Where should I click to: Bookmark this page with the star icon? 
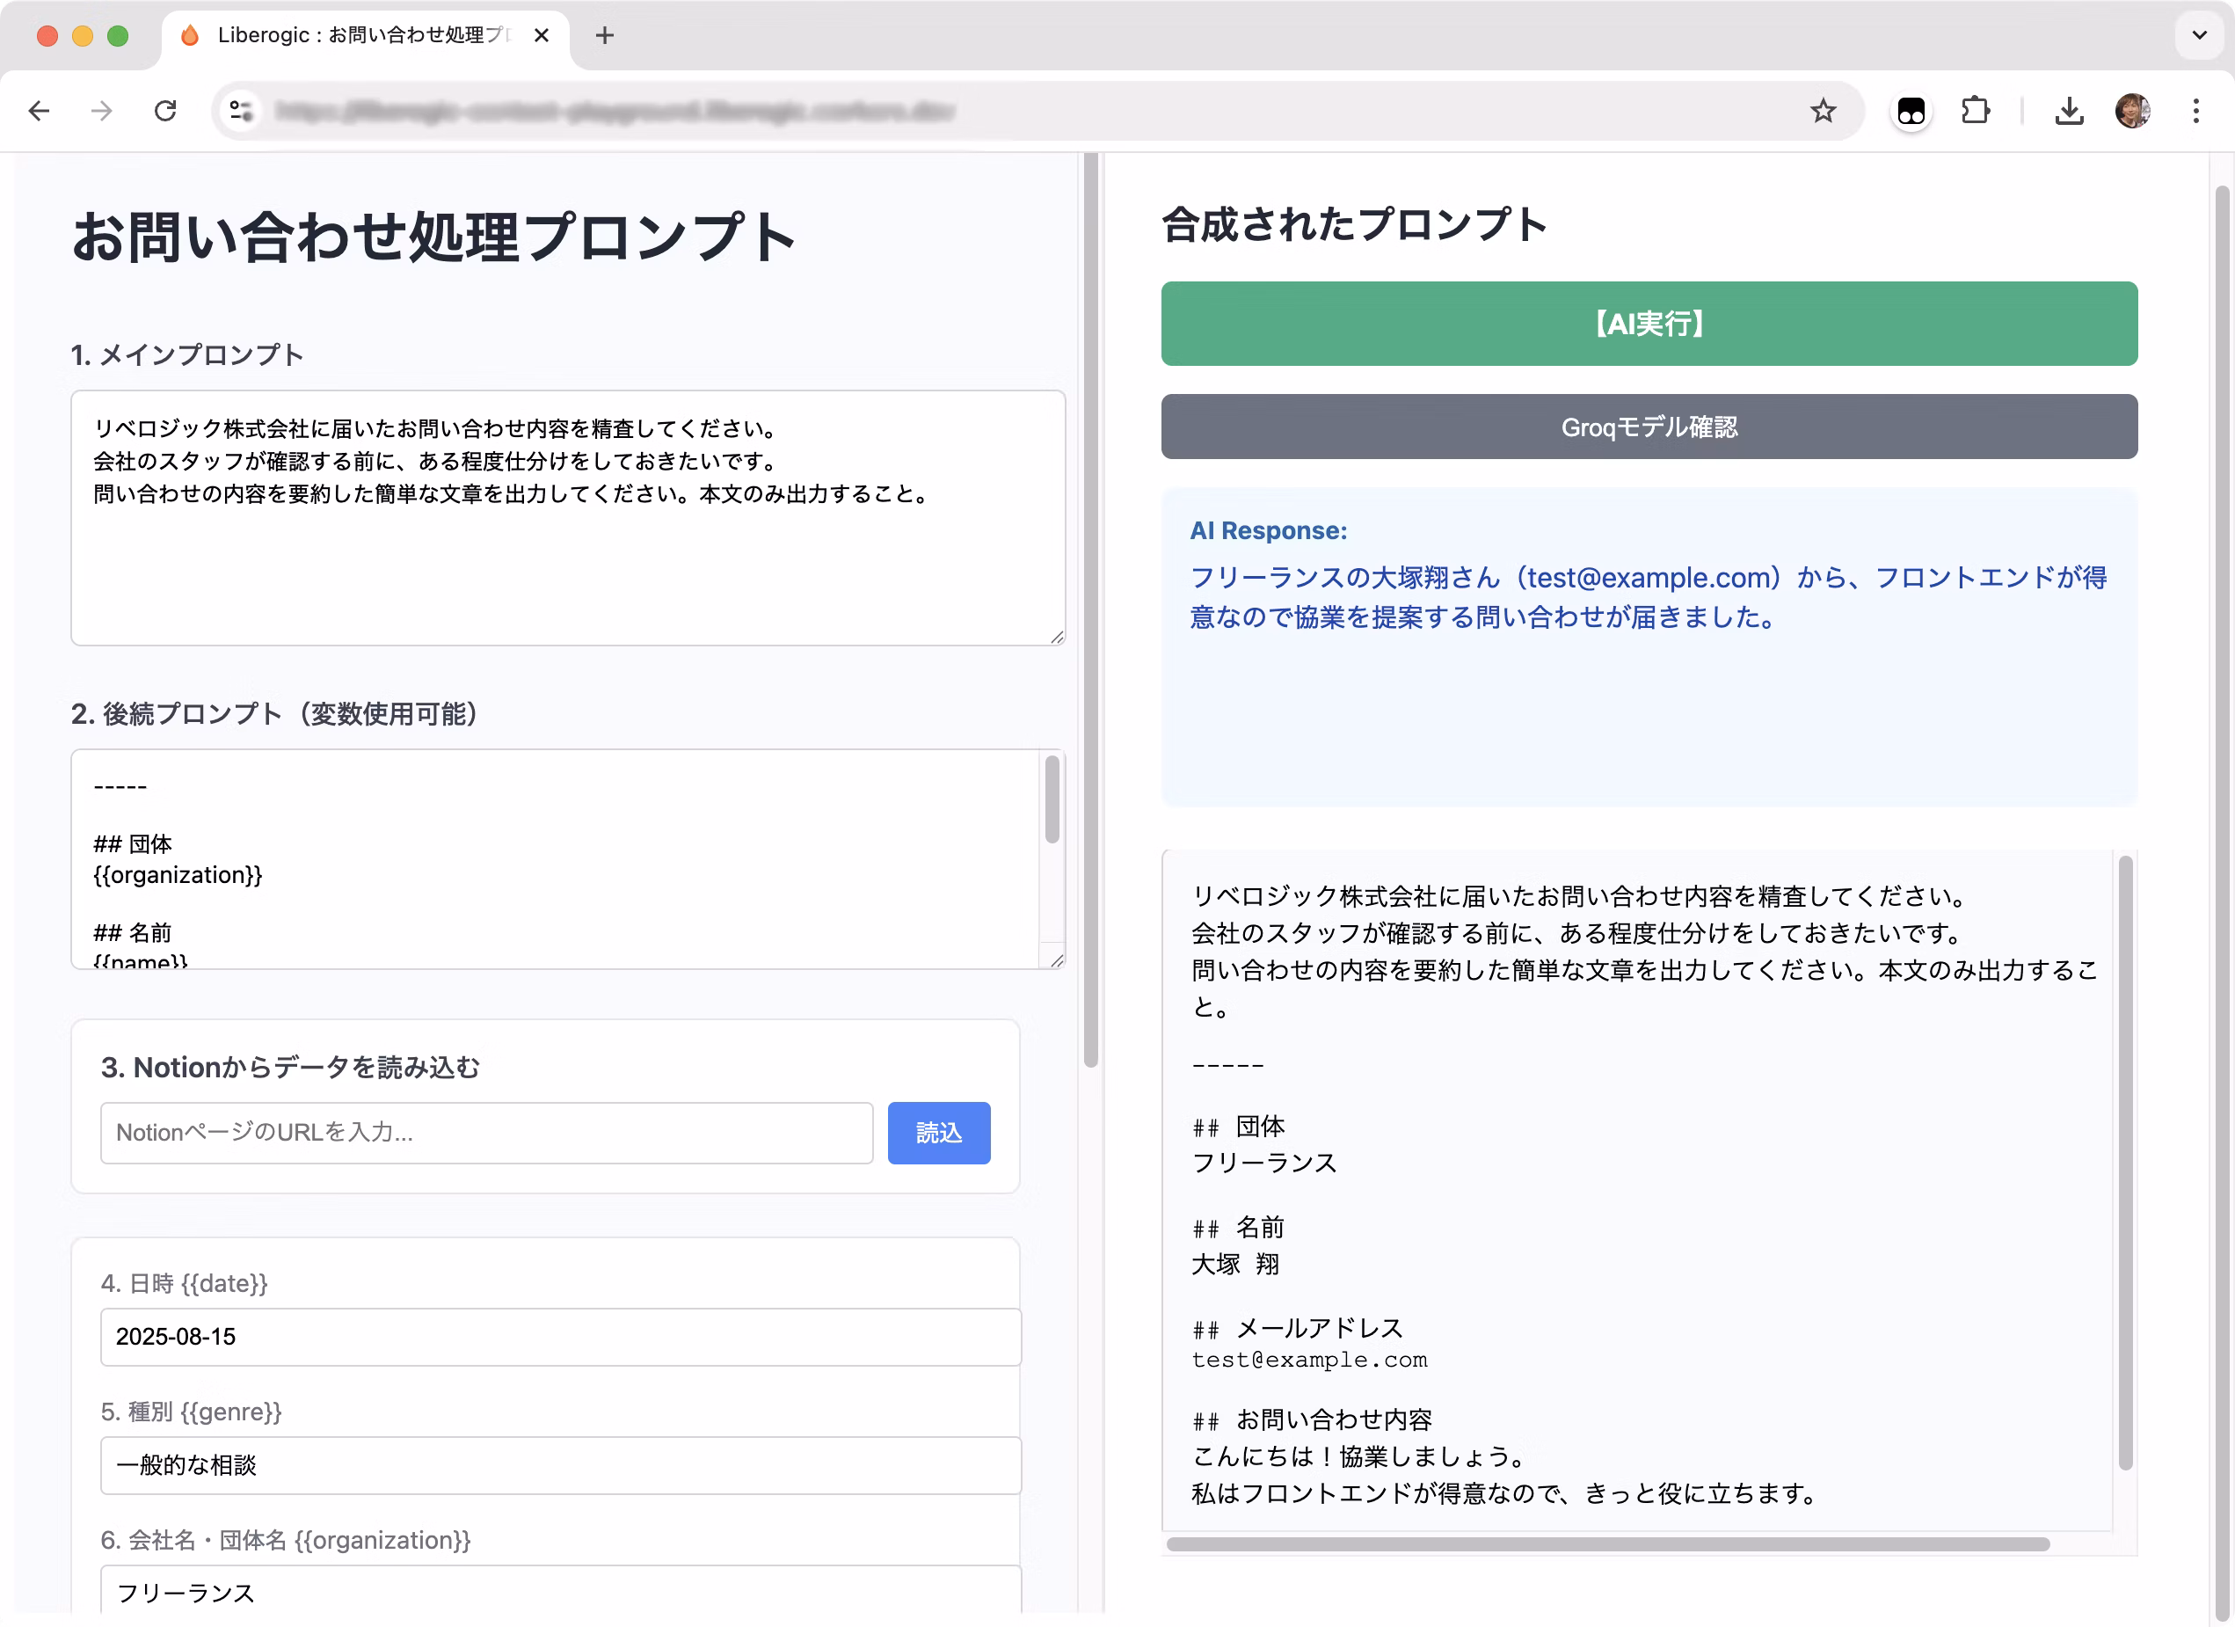coord(1822,112)
